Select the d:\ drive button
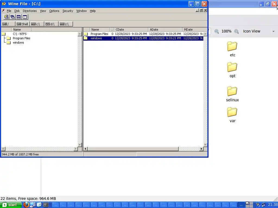The image size is (278, 208). point(51,24)
